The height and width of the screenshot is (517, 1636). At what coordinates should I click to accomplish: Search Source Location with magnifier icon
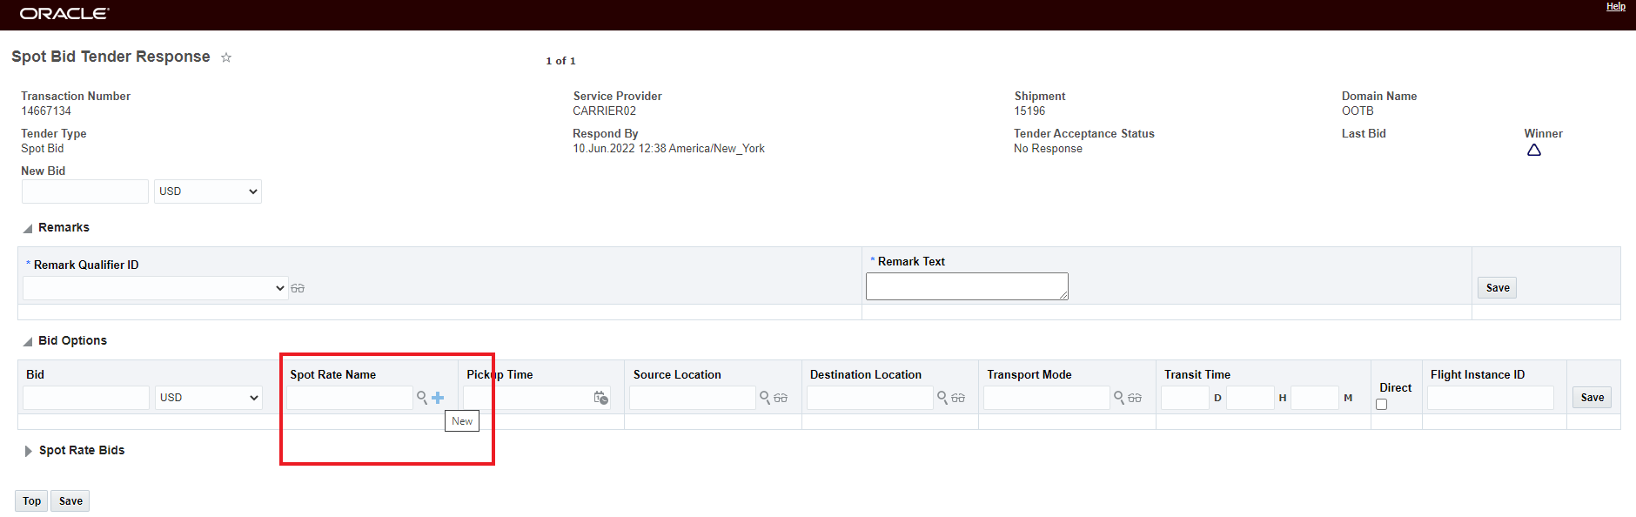[765, 398]
